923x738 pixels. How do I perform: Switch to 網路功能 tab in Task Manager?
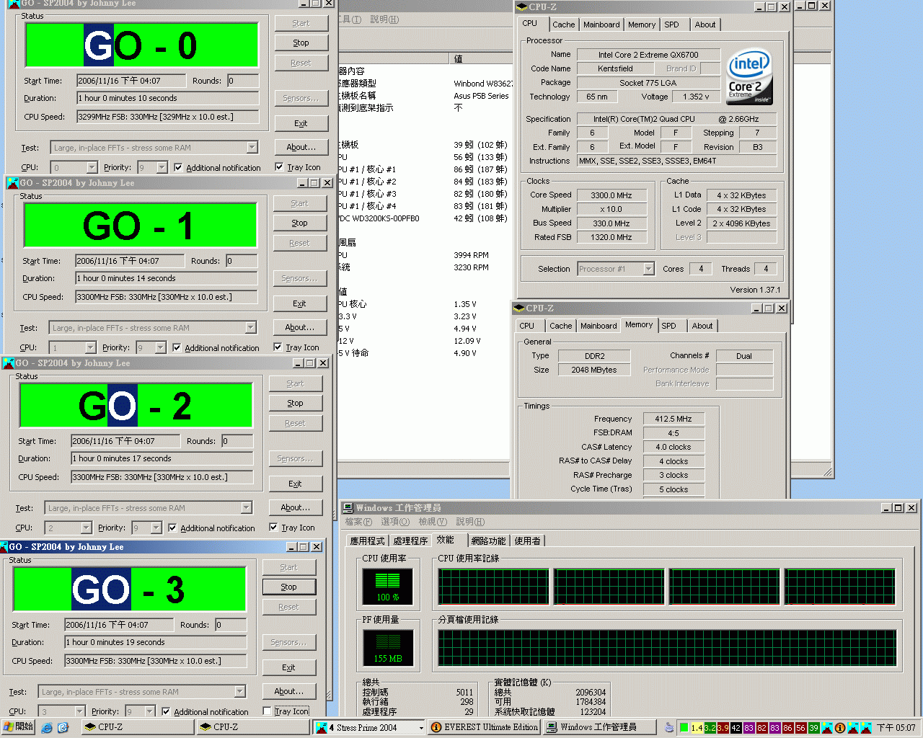(x=488, y=541)
